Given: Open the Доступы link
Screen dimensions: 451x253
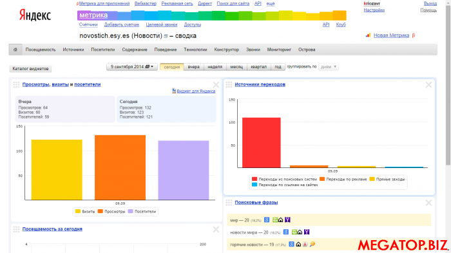Looking at the screenshot, I should click(x=193, y=24).
